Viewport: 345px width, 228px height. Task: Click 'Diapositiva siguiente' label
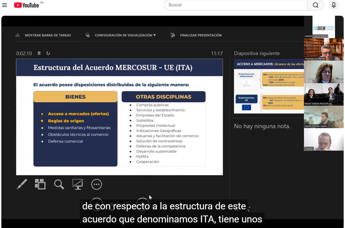[257, 53]
